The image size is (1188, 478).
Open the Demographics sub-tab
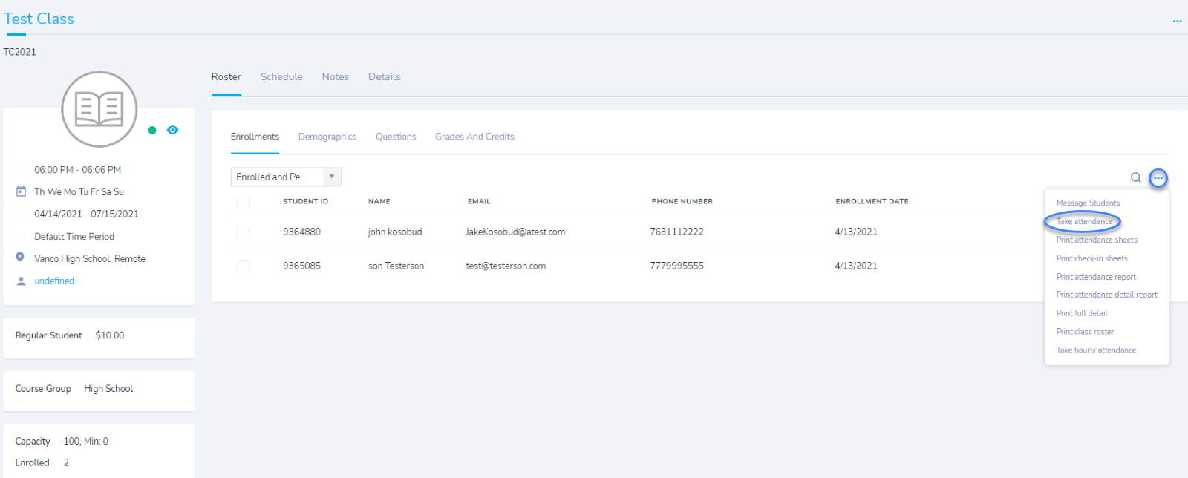327,137
